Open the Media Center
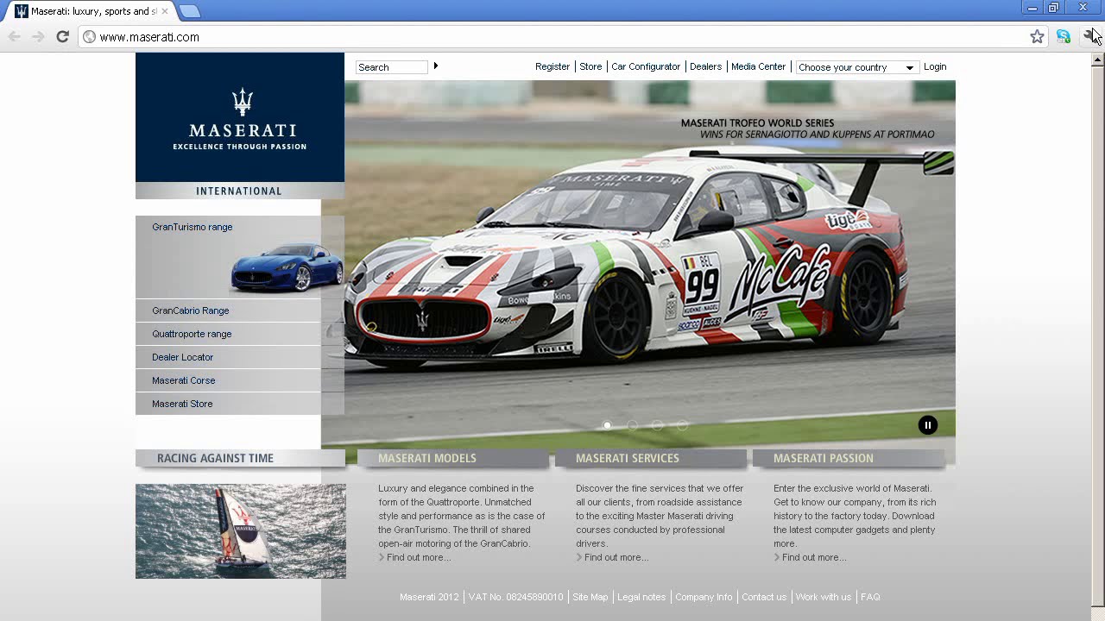The width and height of the screenshot is (1105, 621). click(x=758, y=66)
